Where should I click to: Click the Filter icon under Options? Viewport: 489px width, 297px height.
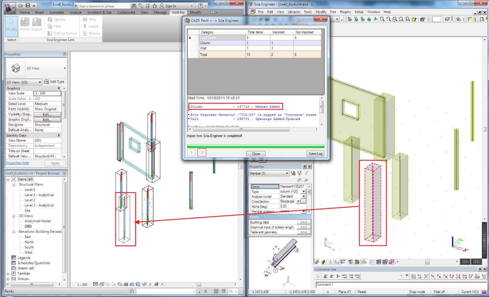coord(50,26)
